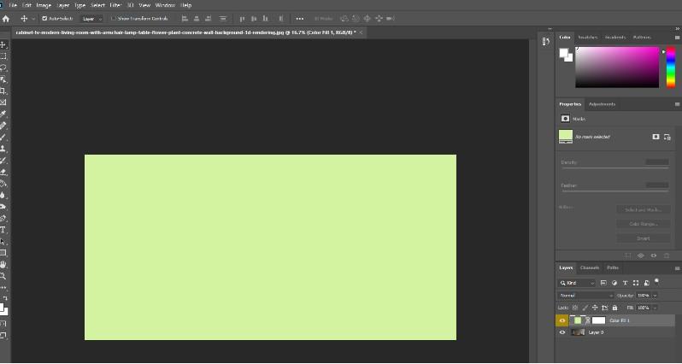This screenshot has height=364, width=682.
Task: Hide the Color Fill 1 layer
Action: click(562, 320)
